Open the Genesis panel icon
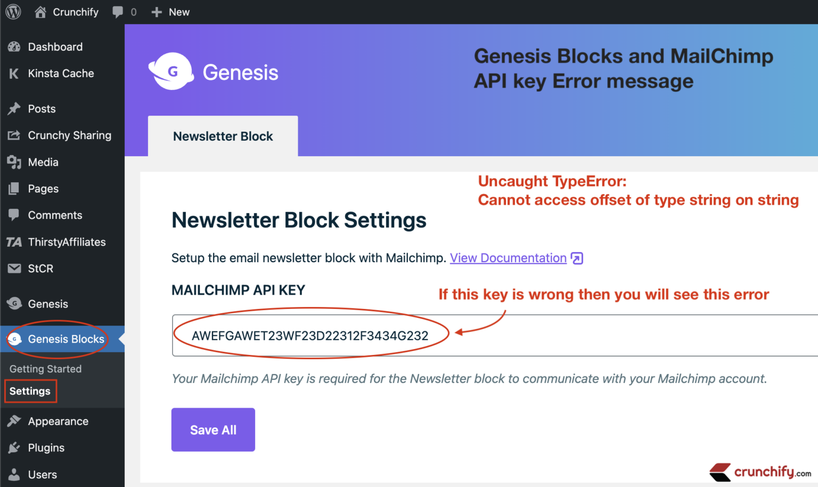Image resolution: width=818 pixels, height=487 pixels. pyautogui.click(x=14, y=304)
